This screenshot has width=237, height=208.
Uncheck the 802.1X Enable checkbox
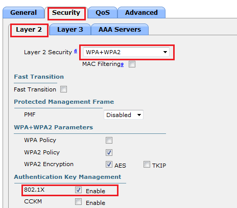(78, 190)
